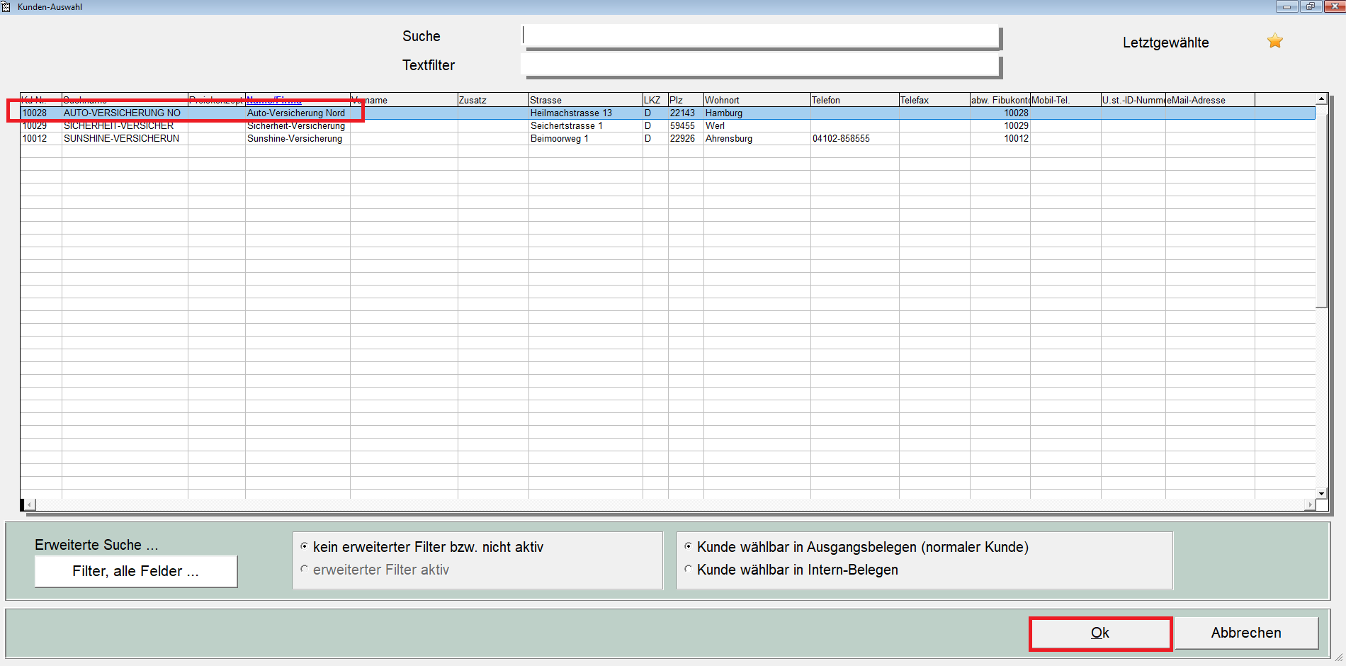Click the LKZ column header
Screen dimensions: 1346x666
coord(655,100)
